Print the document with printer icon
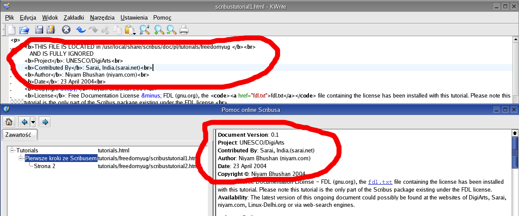Image resolution: width=519 pixels, height=216 pixels. [184, 30]
